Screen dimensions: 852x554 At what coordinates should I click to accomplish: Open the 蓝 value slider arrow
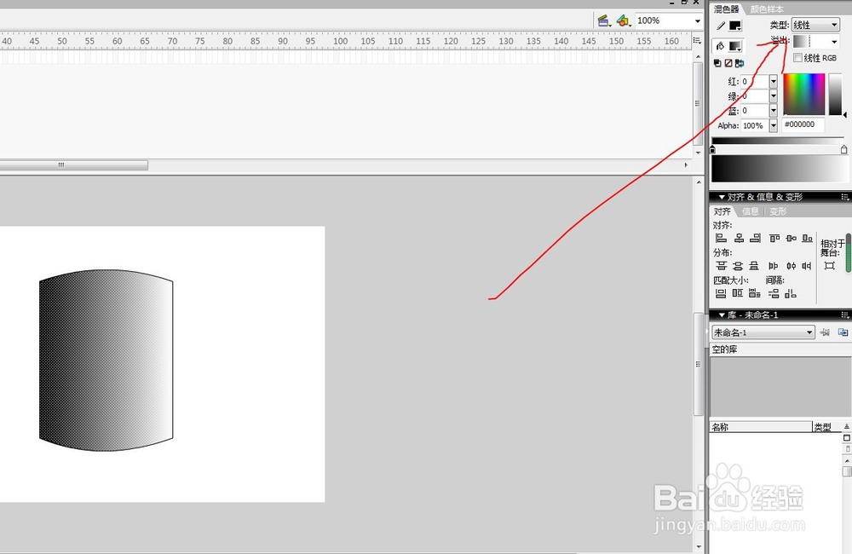click(x=774, y=110)
